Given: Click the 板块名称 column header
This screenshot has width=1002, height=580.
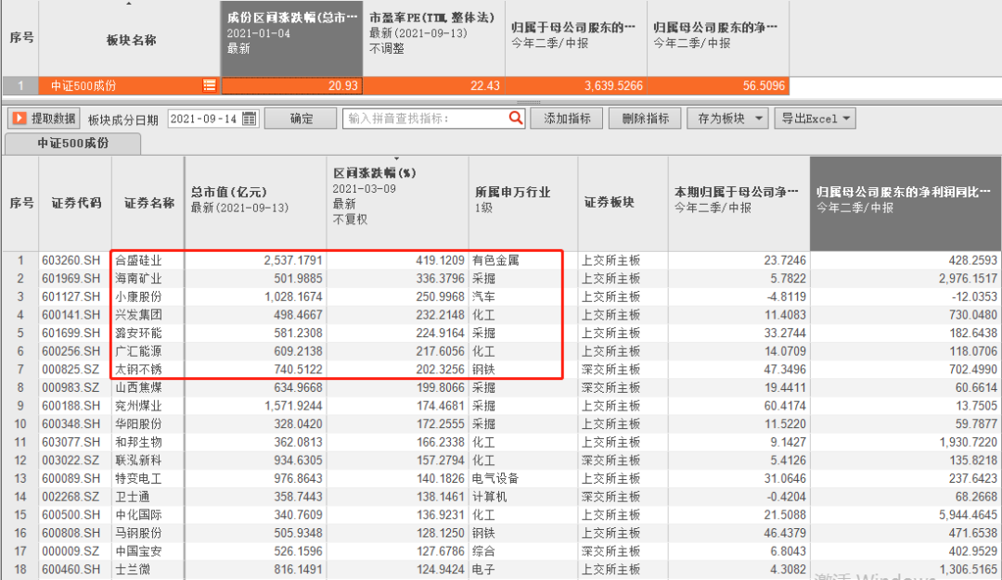Looking at the screenshot, I should (131, 40).
